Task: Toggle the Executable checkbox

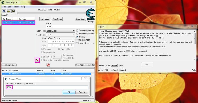Action: click(59, 49)
